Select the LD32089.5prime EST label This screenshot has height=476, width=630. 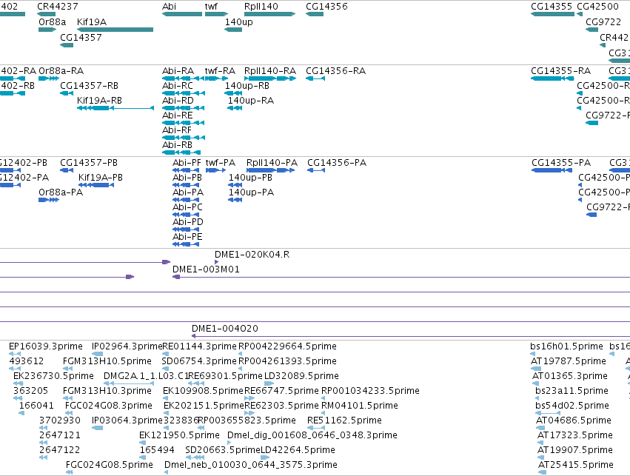click(301, 376)
